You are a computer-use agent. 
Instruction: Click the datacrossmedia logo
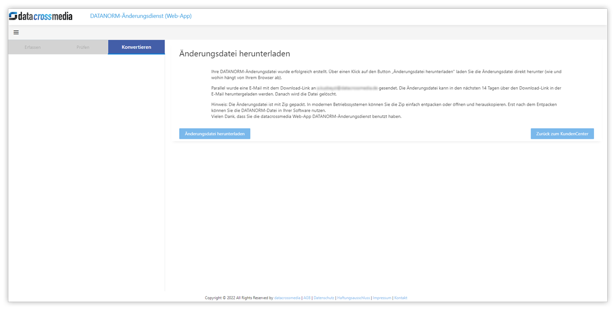41,16
